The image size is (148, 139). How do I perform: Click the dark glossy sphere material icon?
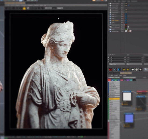(x=140, y=70)
